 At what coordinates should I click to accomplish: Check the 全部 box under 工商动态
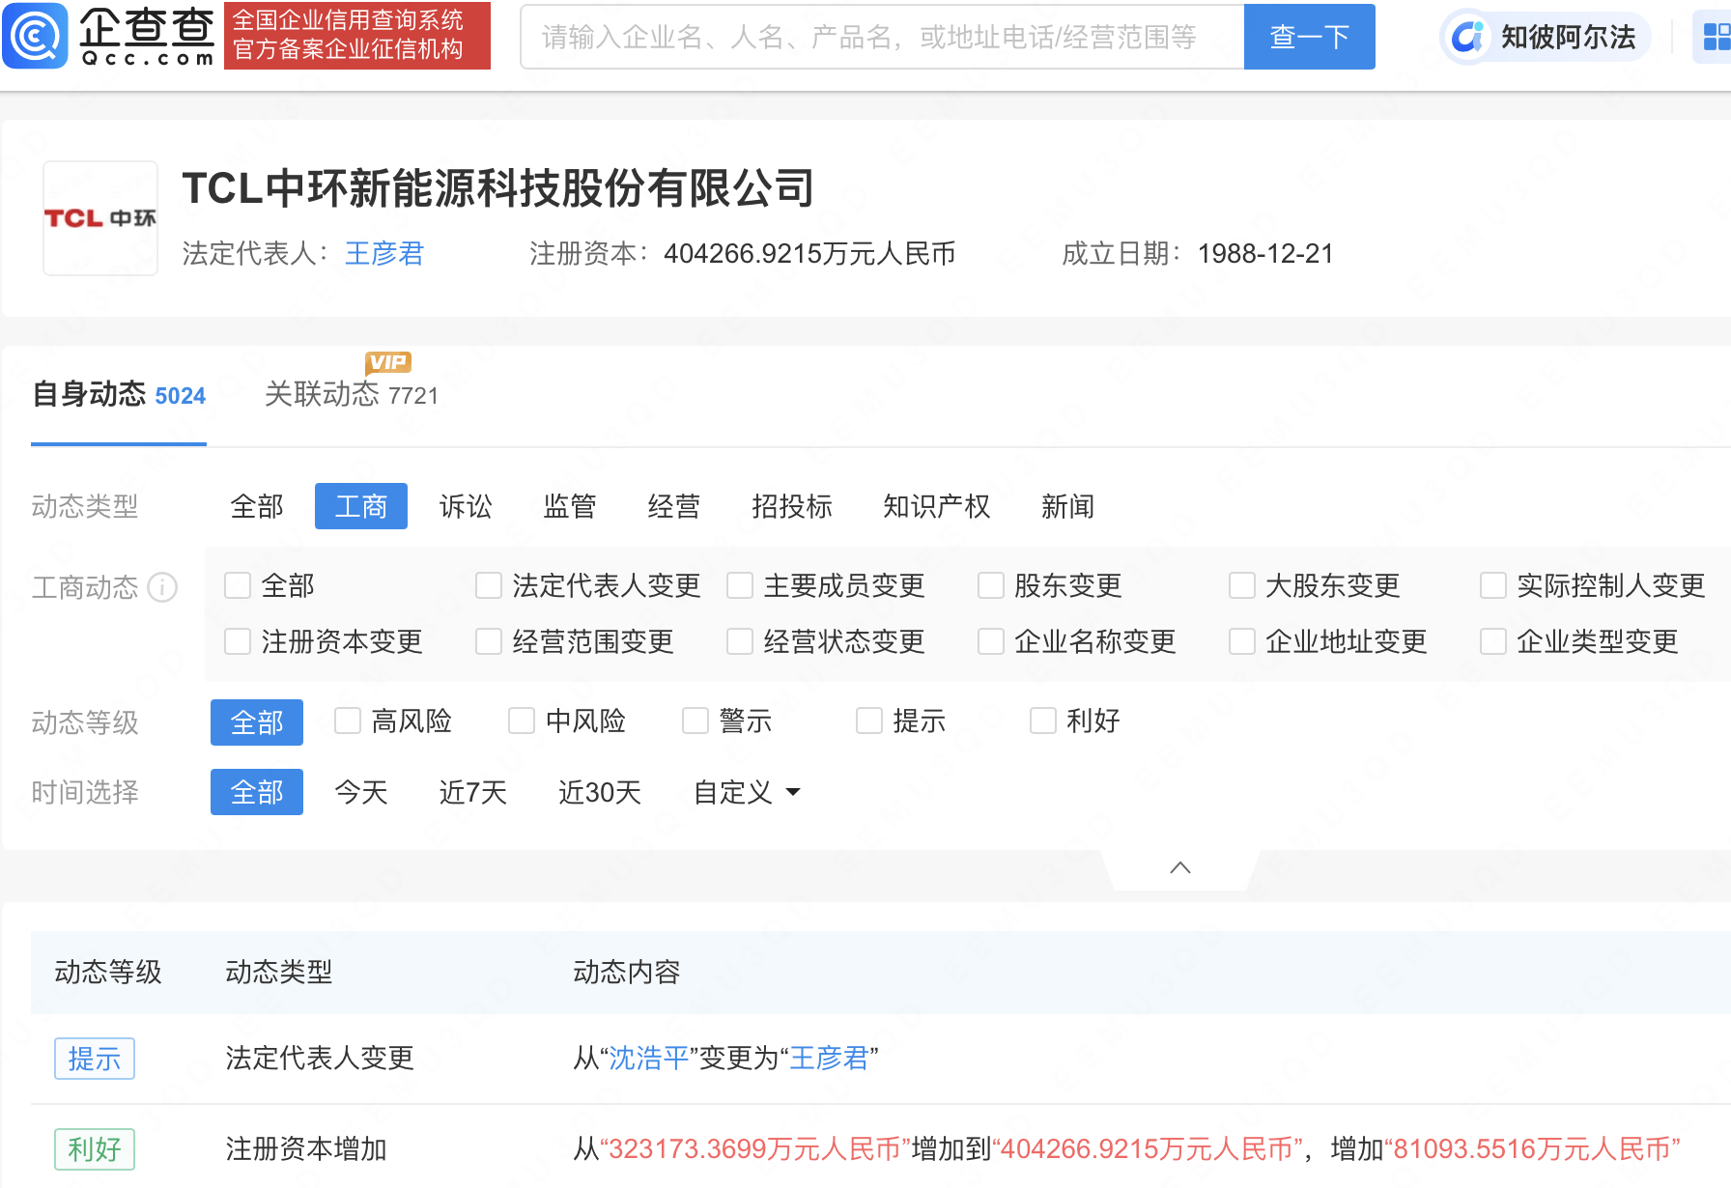pyautogui.click(x=238, y=585)
